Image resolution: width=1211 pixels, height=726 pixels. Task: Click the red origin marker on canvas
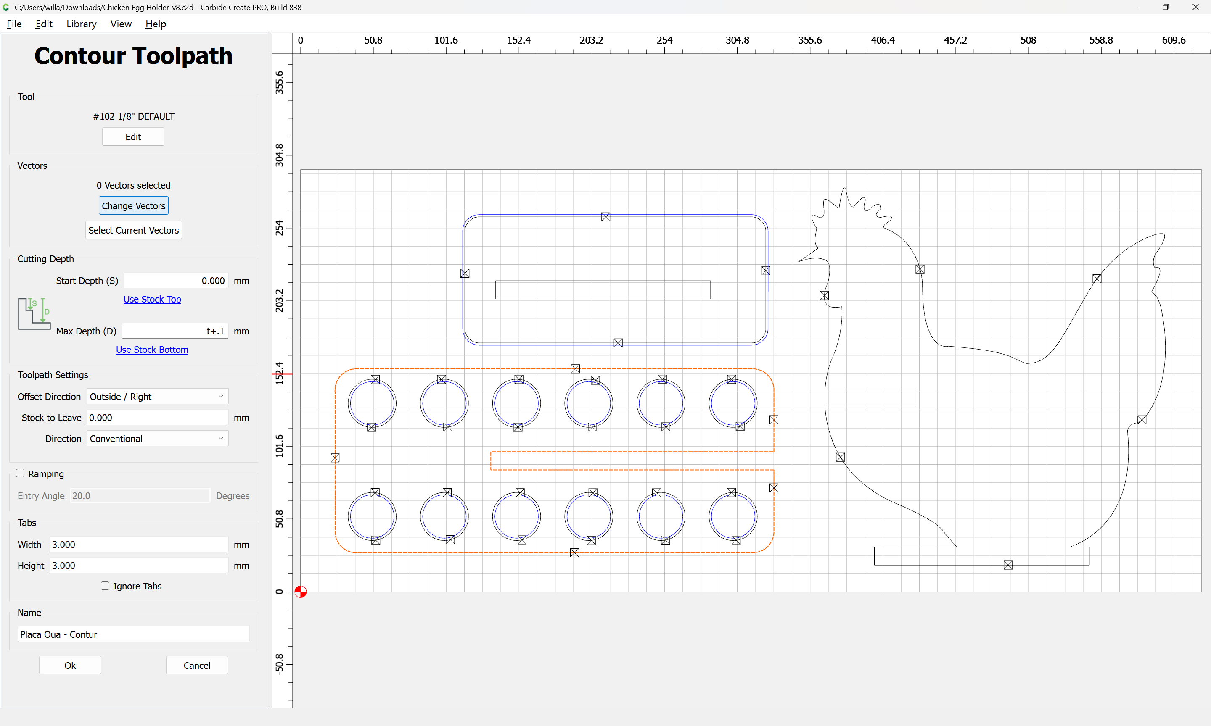click(x=301, y=592)
